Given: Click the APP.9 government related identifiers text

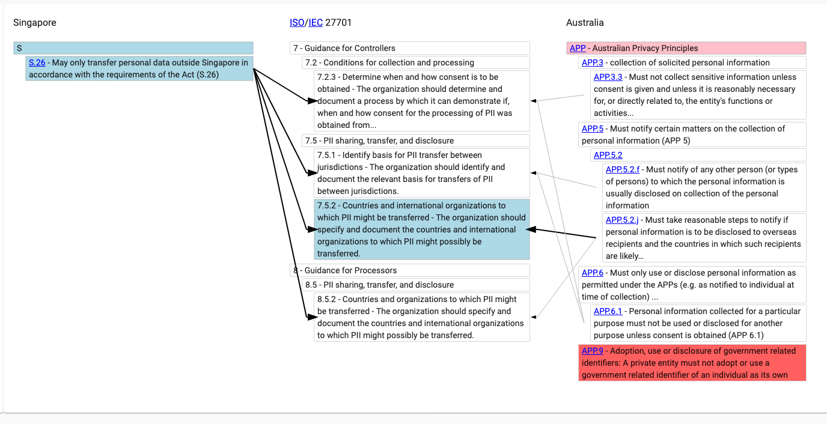Looking at the screenshot, I should pyautogui.click(x=689, y=363).
